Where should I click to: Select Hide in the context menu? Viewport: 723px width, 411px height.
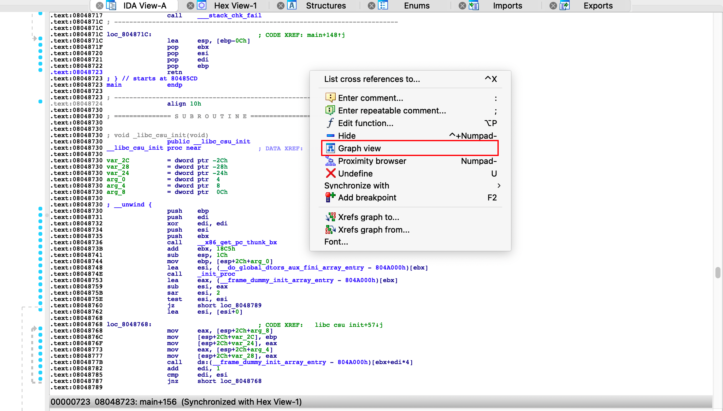click(x=347, y=136)
